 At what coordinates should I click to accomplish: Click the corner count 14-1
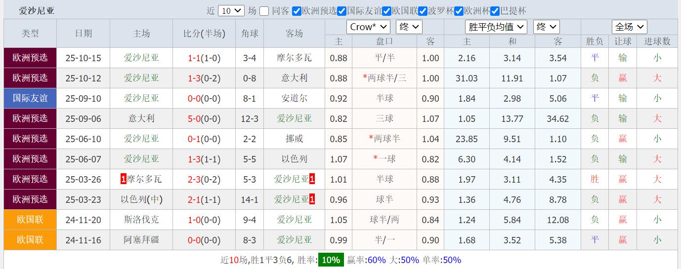pyautogui.click(x=250, y=200)
